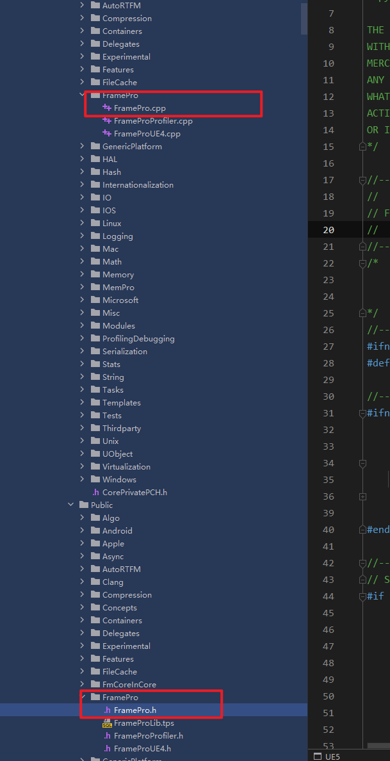
Task: Toggle code fold marker on line 31
Action: 362,413
